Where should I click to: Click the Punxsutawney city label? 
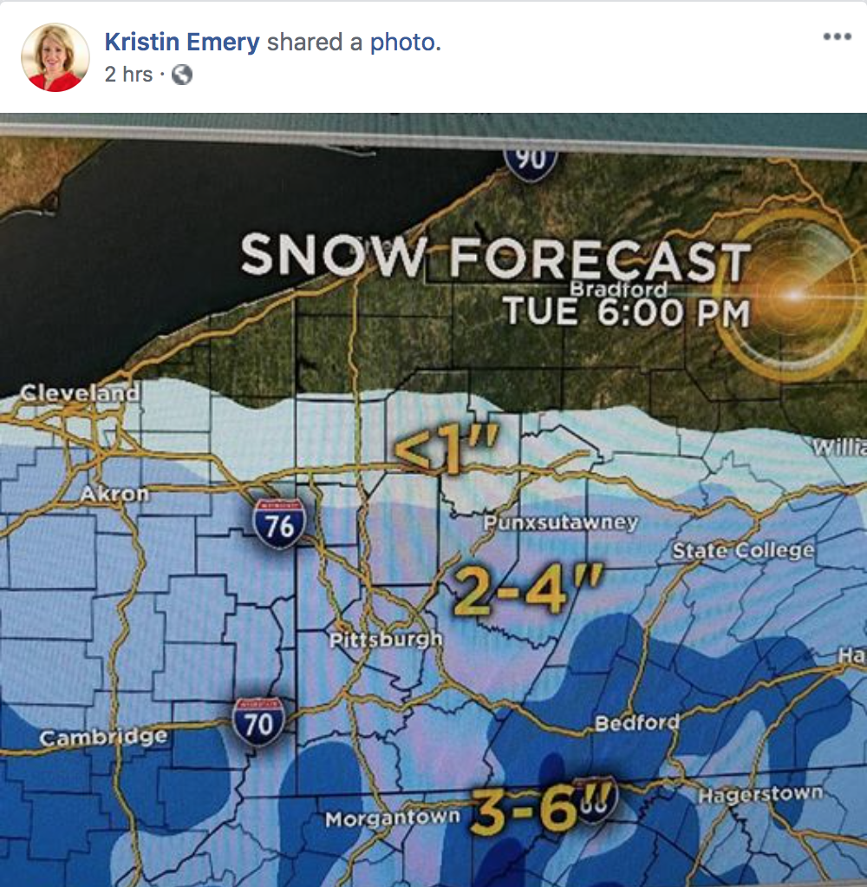click(561, 522)
